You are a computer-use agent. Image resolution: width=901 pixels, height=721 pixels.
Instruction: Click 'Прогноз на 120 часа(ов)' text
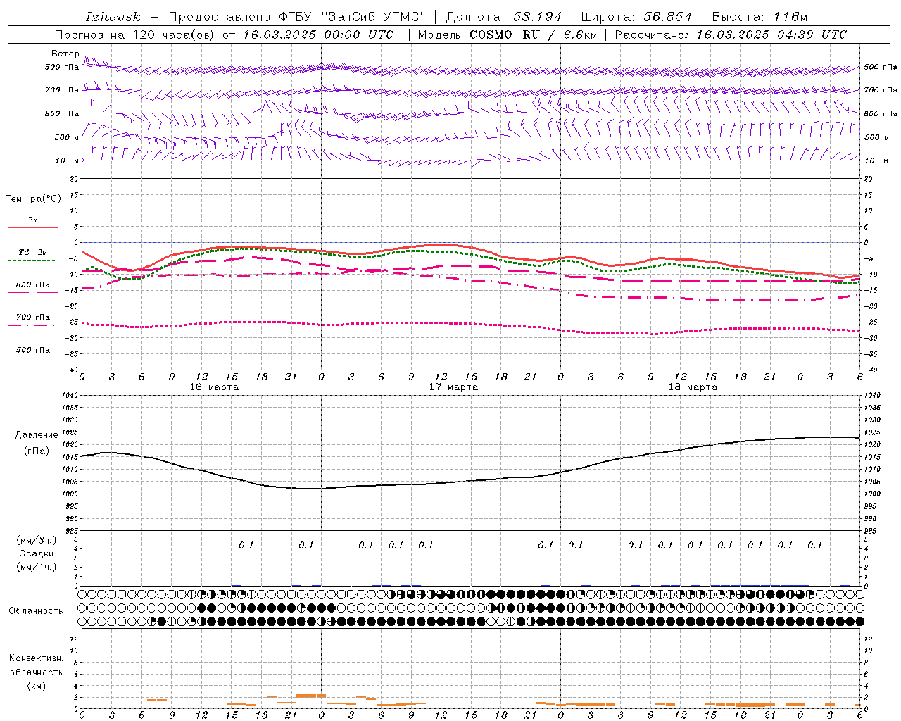pyautogui.click(x=136, y=35)
